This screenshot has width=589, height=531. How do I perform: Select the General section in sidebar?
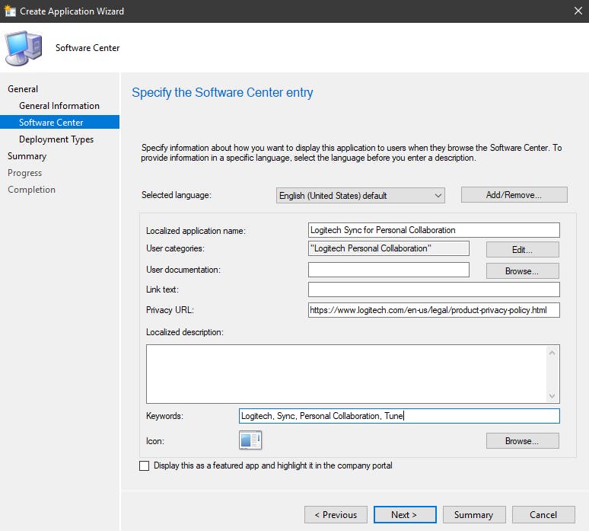click(23, 89)
